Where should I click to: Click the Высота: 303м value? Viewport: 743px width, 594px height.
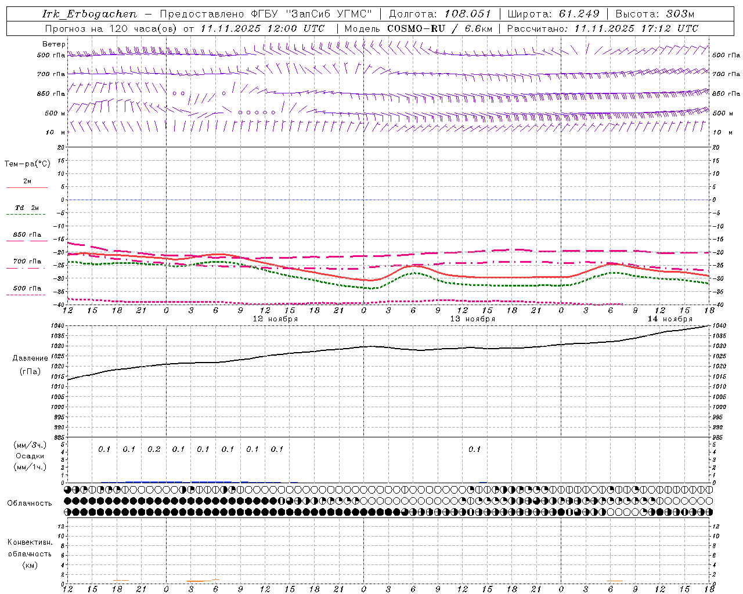655,14
